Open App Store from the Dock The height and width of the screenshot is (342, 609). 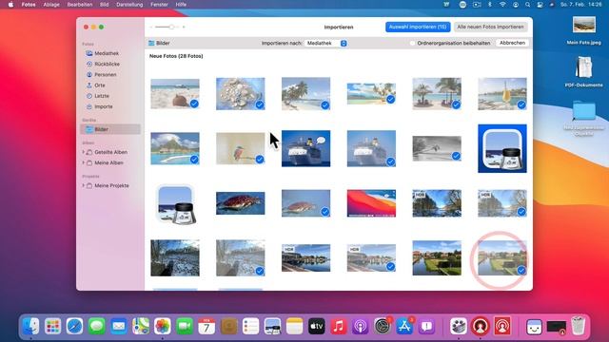(404, 326)
